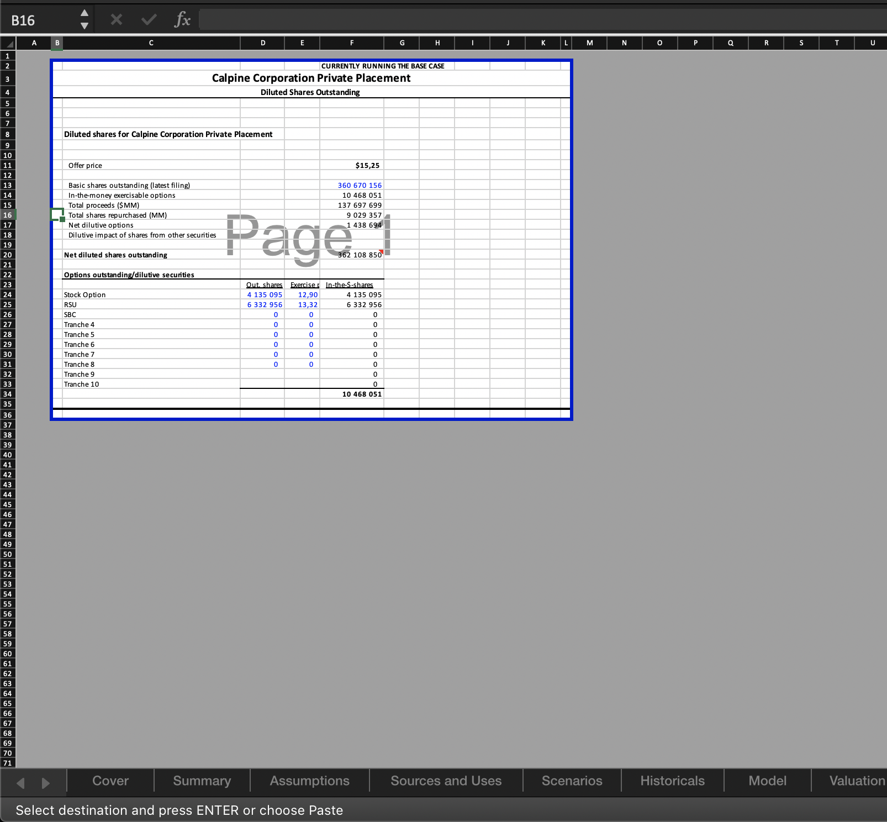Select RSU outstanding shares 6 332 956

pyautogui.click(x=265, y=304)
